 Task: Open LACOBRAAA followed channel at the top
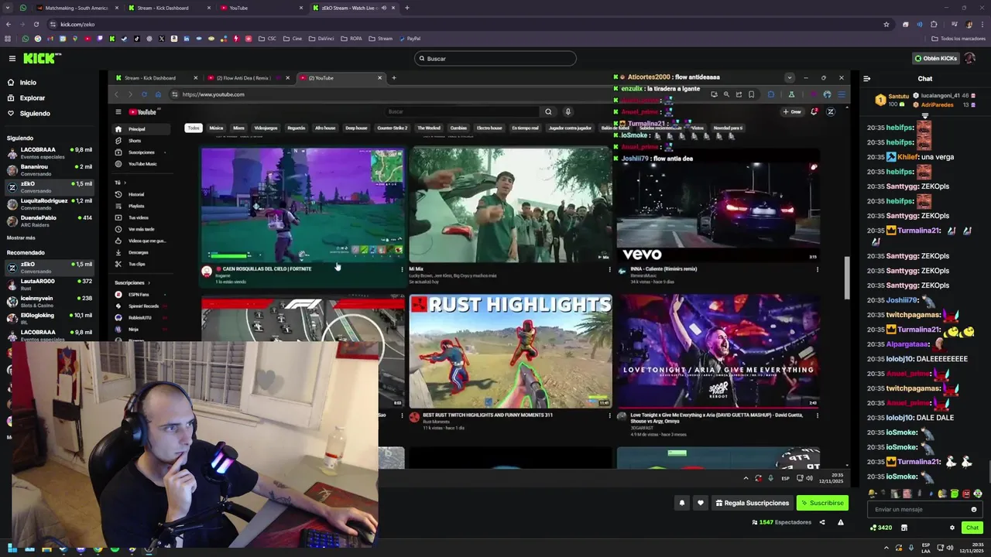[x=48, y=152]
